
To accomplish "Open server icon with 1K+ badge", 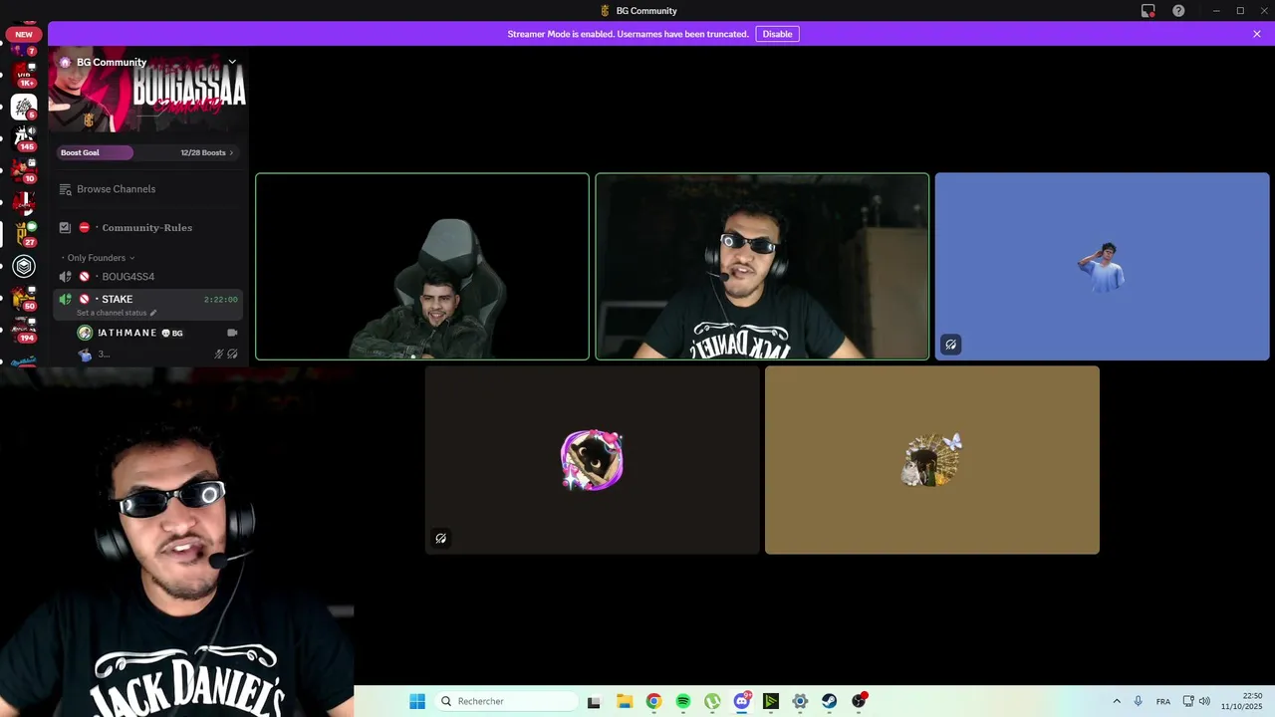I will click(x=25, y=75).
